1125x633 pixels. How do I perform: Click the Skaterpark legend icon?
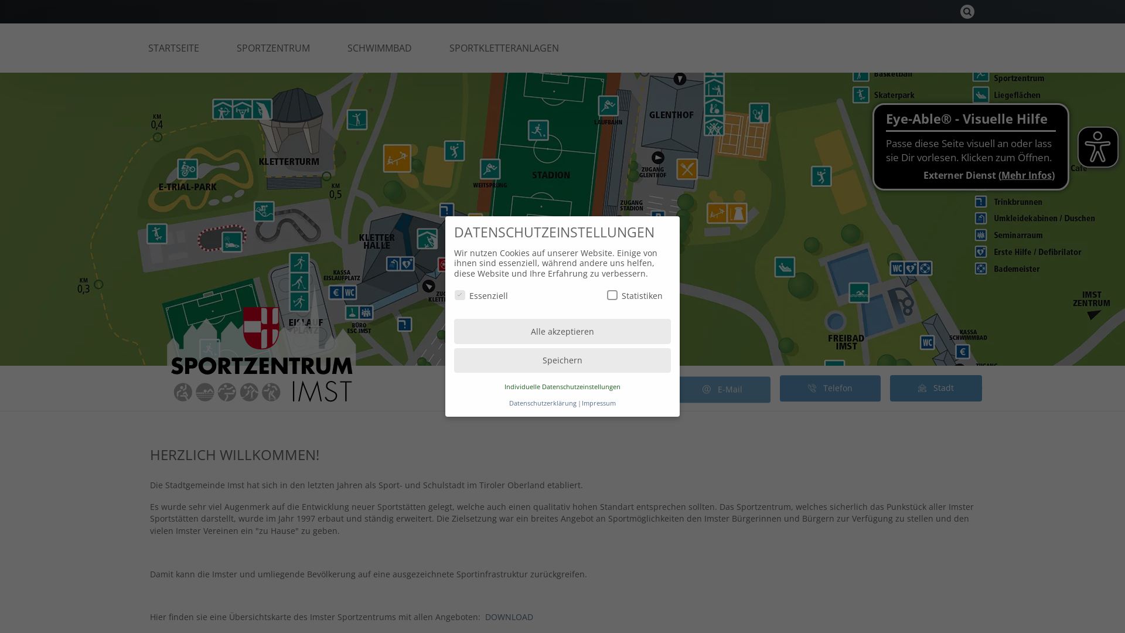tap(861, 95)
